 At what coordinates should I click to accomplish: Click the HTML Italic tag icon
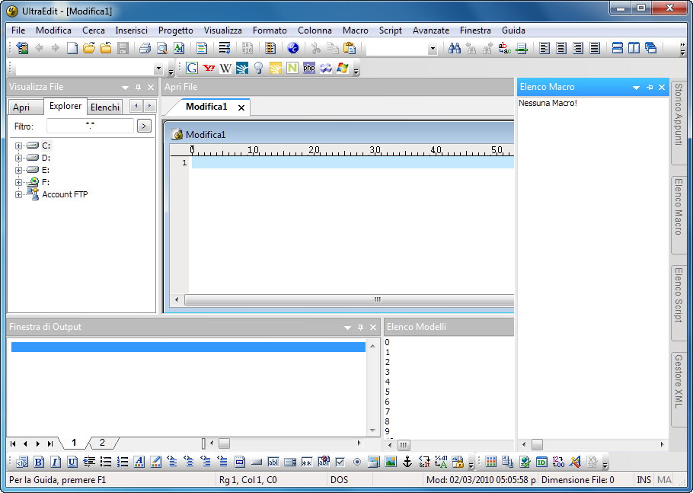pos(56,462)
